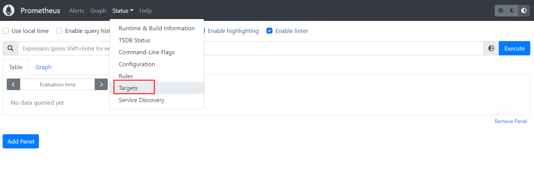Viewport: 534px width, 169px height.
Task: Switch to light theme sun icon
Action: point(501,10)
